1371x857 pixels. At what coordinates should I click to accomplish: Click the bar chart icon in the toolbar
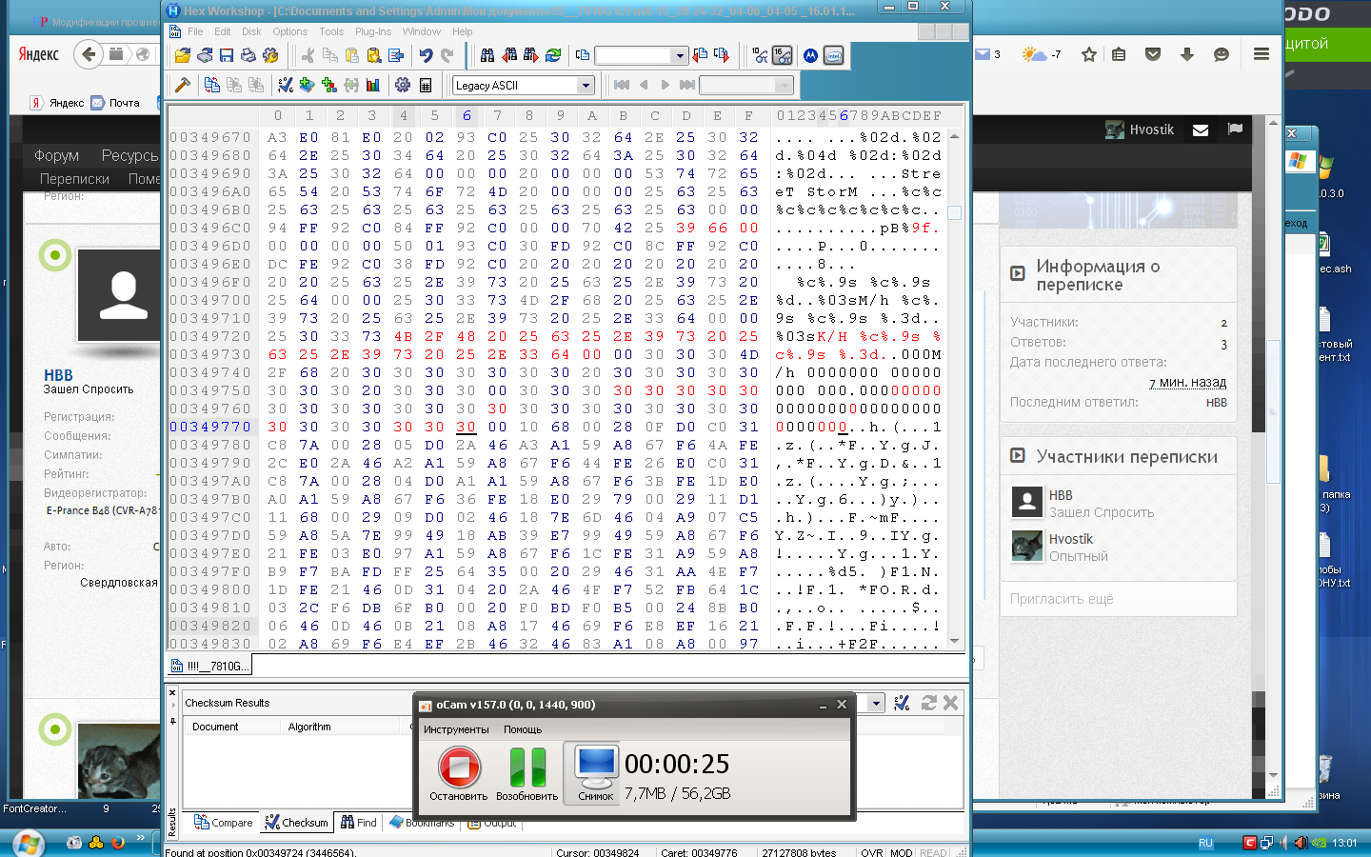(373, 86)
